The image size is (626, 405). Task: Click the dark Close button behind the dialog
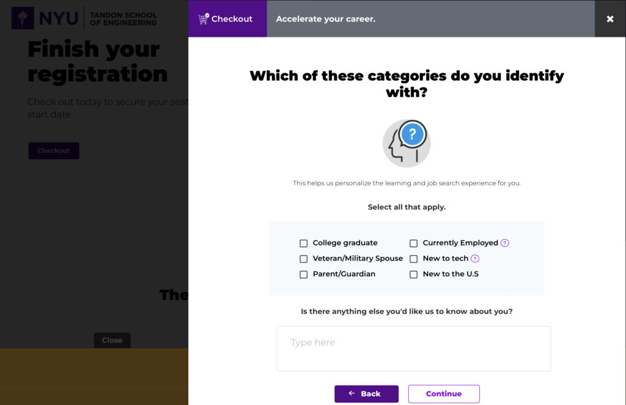pos(112,340)
